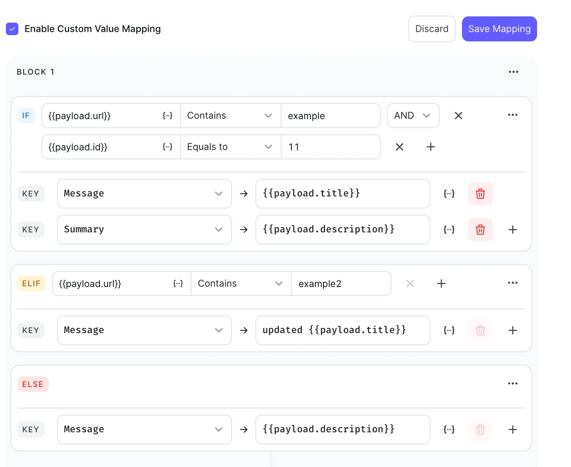Add condition in the ELIF row
Image resolution: width=571 pixels, height=467 pixels.
(441, 283)
